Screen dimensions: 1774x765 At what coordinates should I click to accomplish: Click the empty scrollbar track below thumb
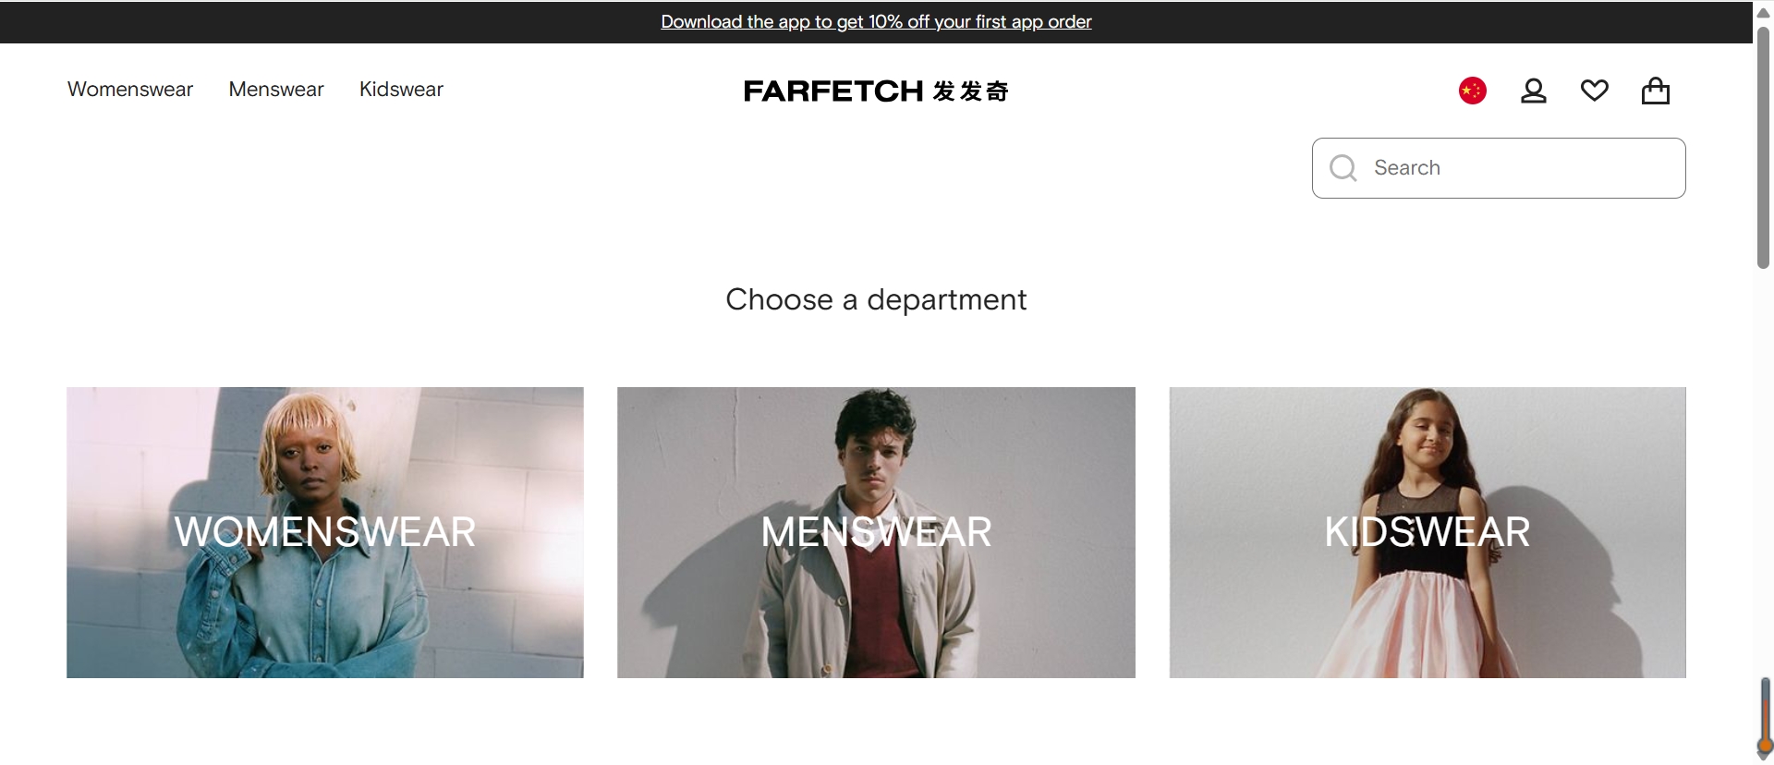1763,471
